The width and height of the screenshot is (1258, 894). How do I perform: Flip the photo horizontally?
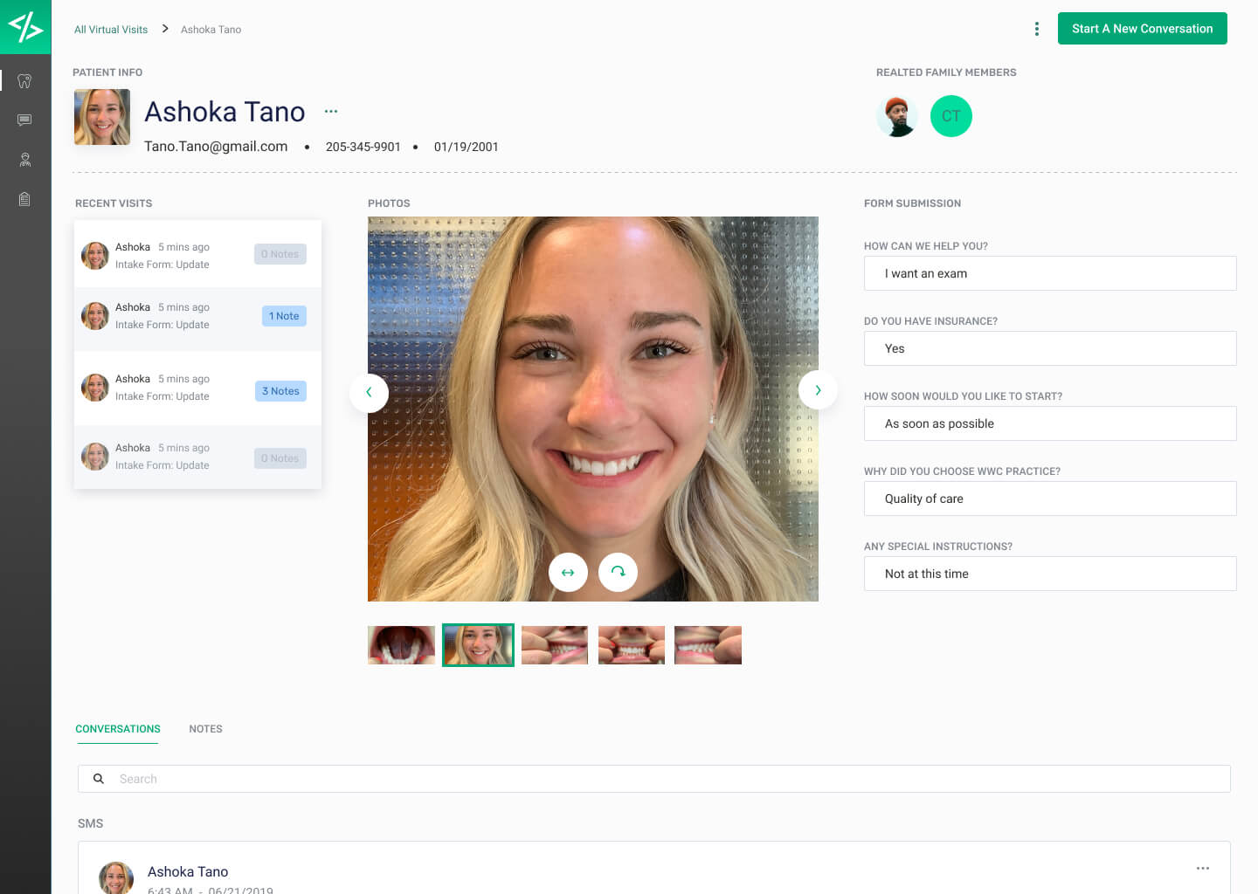pyautogui.click(x=568, y=573)
